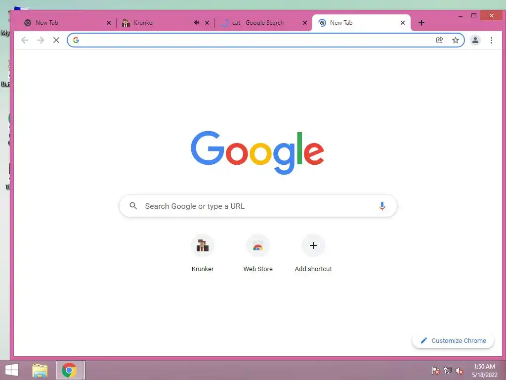The width and height of the screenshot is (506, 380).
Task: Go forward using the forward arrow
Action: click(41, 40)
